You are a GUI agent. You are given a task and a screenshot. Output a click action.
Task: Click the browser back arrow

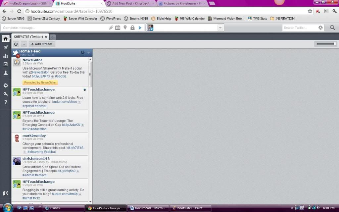[x=4, y=11]
